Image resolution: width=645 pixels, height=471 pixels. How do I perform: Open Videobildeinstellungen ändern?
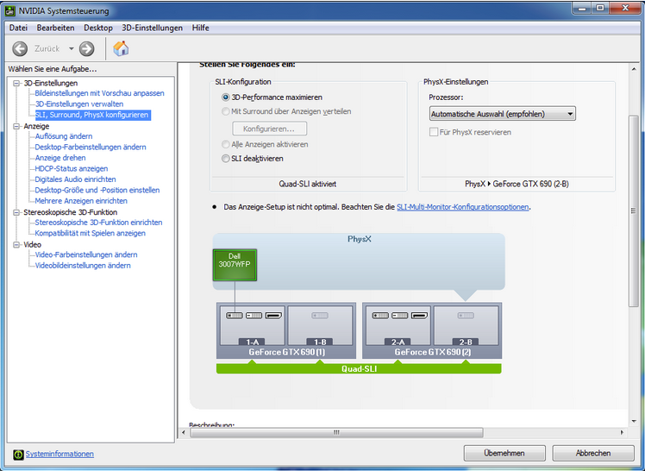pyautogui.click(x=83, y=266)
